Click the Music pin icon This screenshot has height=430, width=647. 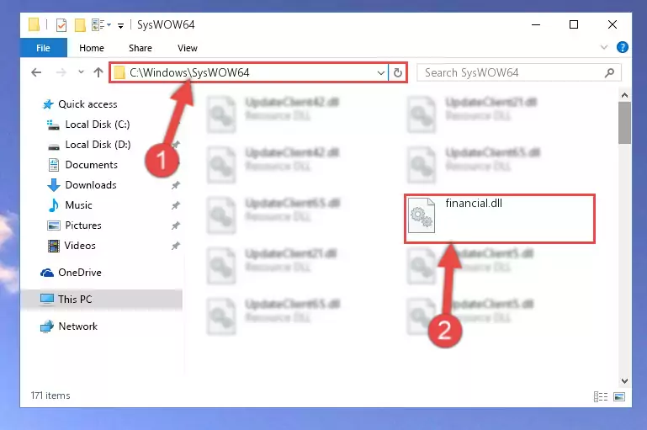pyautogui.click(x=176, y=205)
